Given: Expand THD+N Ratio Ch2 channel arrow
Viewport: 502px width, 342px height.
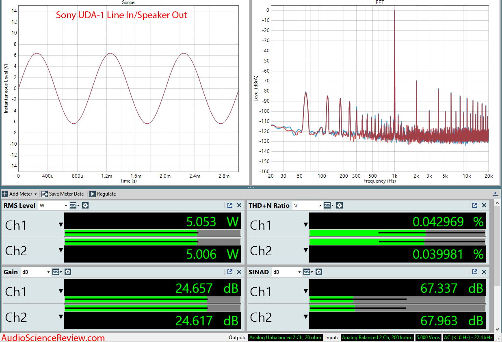Looking at the screenshot, I should tap(305, 250).
